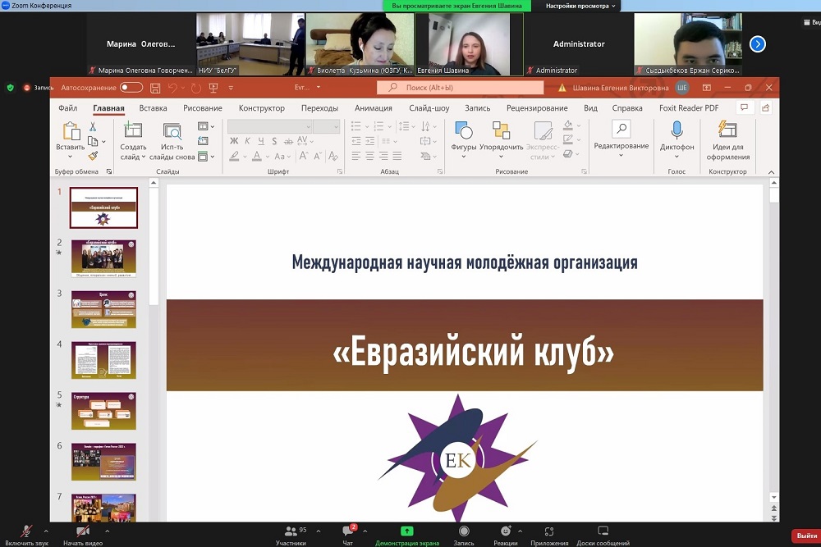Click the Демонстрация экрана share button
This screenshot has width=821, height=547.
tap(406, 531)
